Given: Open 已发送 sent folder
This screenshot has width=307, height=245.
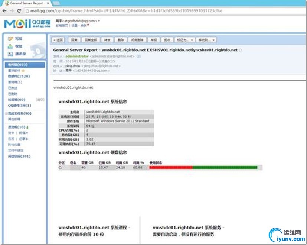Looking at the screenshot, I should [x=13, y=88].
